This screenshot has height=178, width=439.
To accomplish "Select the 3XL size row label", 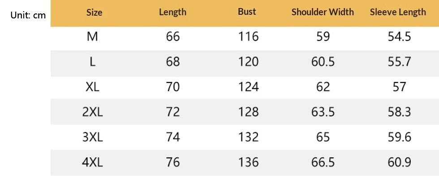I will point(92,137).
